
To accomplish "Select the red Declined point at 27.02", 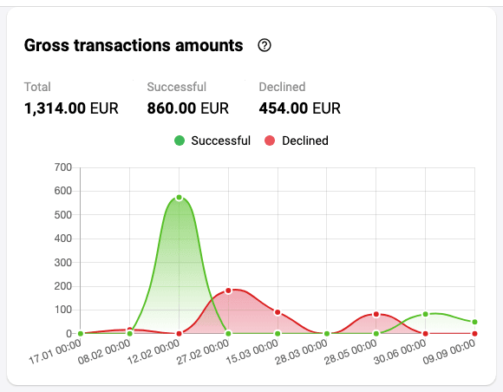I will pos(228,291).
